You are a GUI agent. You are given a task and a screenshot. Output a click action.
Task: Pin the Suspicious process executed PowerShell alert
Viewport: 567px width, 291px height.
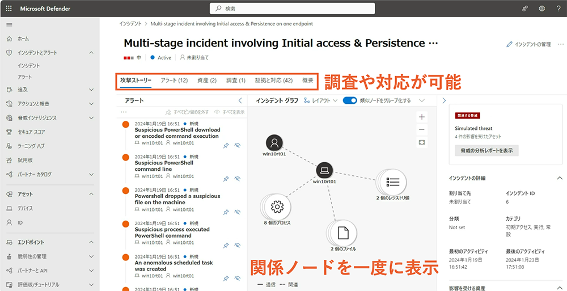(x=226, y=246)
